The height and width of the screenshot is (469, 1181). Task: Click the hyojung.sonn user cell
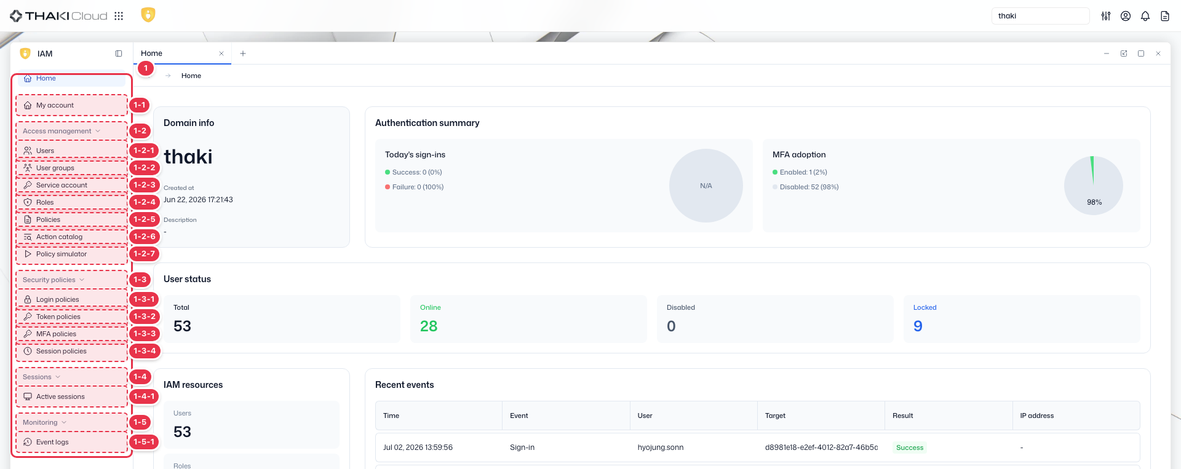point(661,447)
